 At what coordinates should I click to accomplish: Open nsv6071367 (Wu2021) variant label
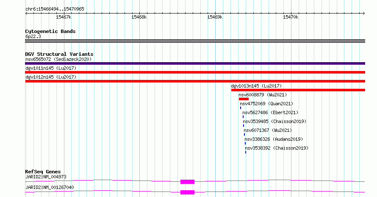pos(268,130)
